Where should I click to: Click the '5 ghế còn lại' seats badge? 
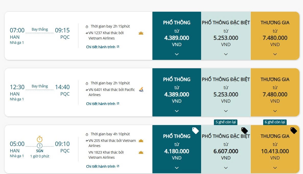click(x=226, y=122)
